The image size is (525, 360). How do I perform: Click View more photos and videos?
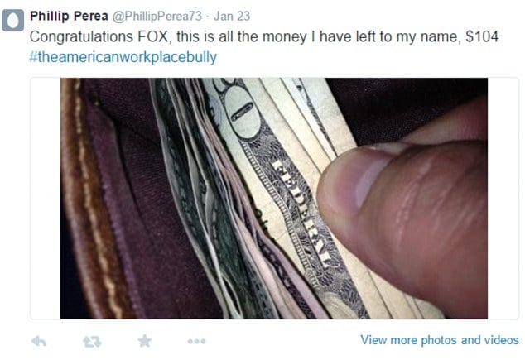[440, 340]
